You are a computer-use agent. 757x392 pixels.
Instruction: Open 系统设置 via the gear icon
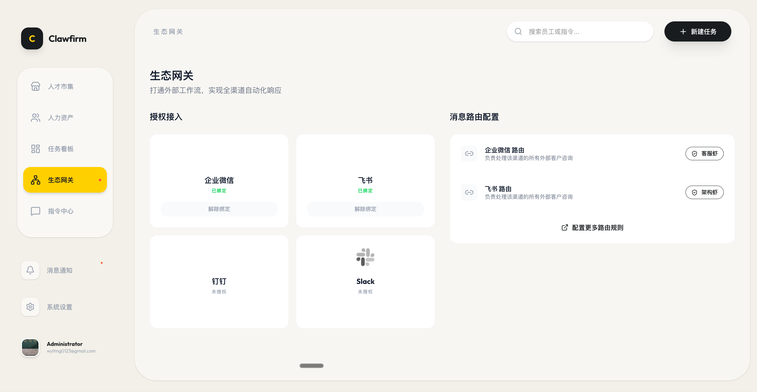coord(30,307)
